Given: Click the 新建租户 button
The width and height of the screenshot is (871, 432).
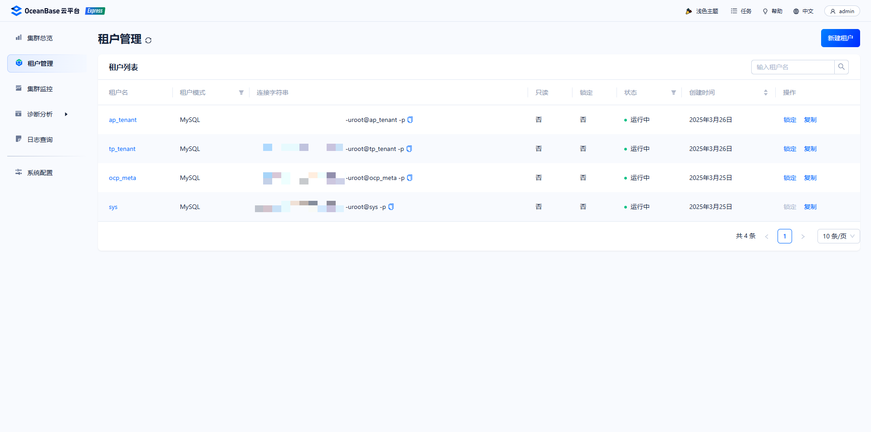Looking at the screenshot, I should [840, 38].
